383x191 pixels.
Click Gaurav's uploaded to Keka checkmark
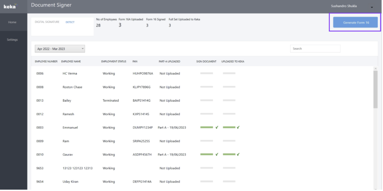[238, 154]
